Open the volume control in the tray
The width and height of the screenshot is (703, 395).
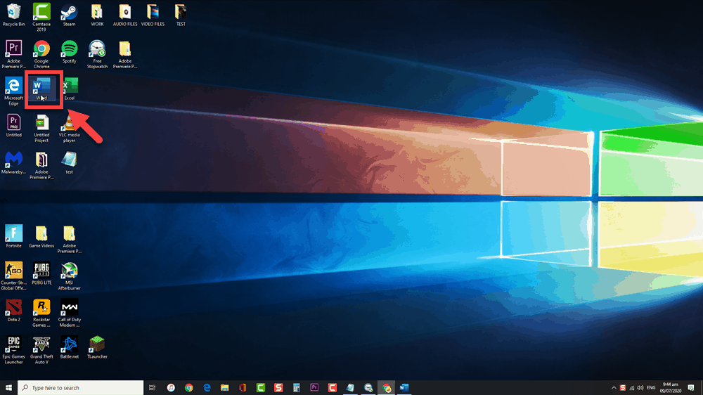click(640, 388)
